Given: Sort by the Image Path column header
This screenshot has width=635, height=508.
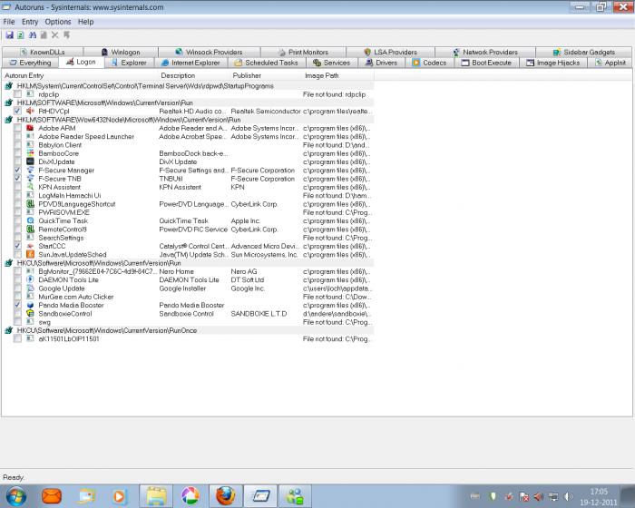Looking at the screenshot, I should click(337, 75).
